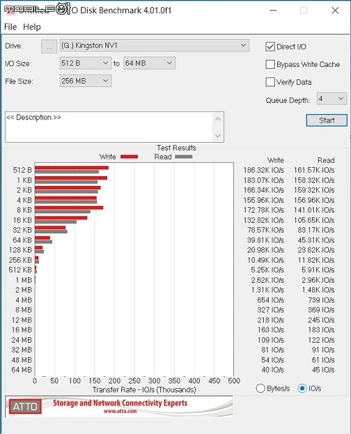The width and height of the screenshot is (351, 434).
Task: Click the description box down arrow
Action: tap(218, 136)
